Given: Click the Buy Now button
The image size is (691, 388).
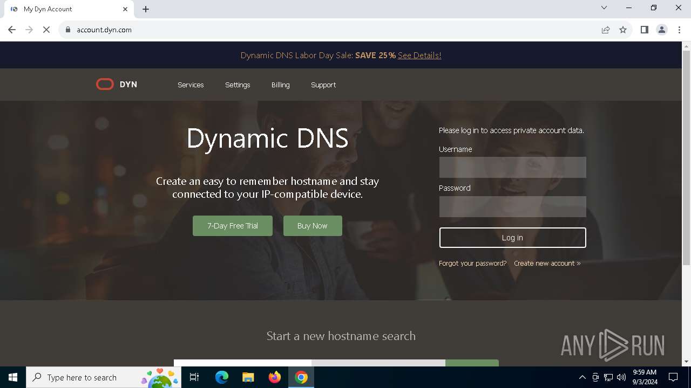Looking at the screenshot, I should pos(313,226).
